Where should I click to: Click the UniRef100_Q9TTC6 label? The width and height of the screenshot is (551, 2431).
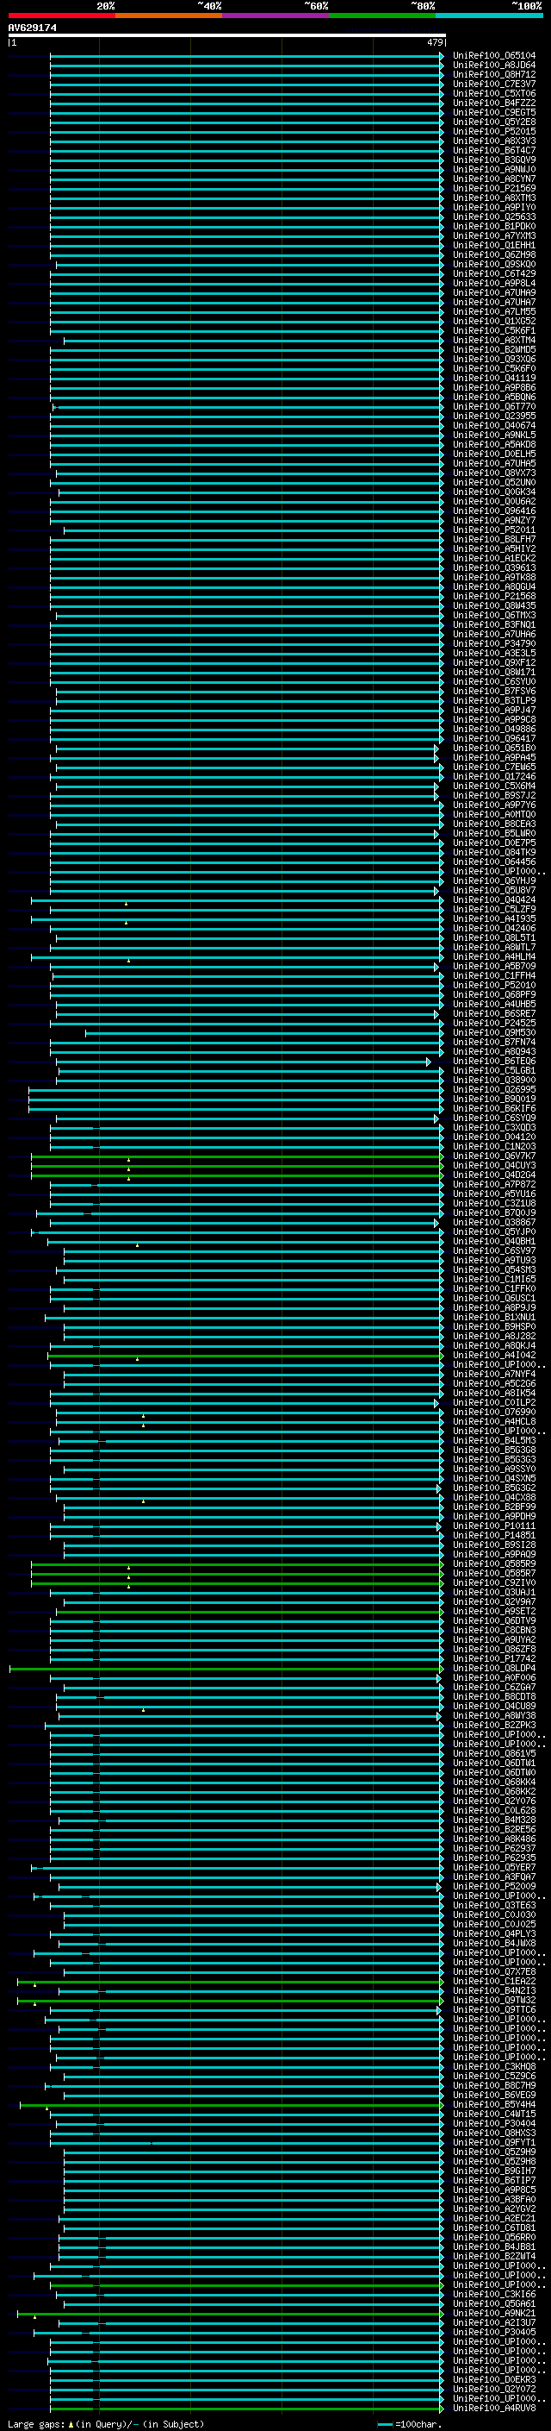pyautogui.click(x=493, y=2009)
